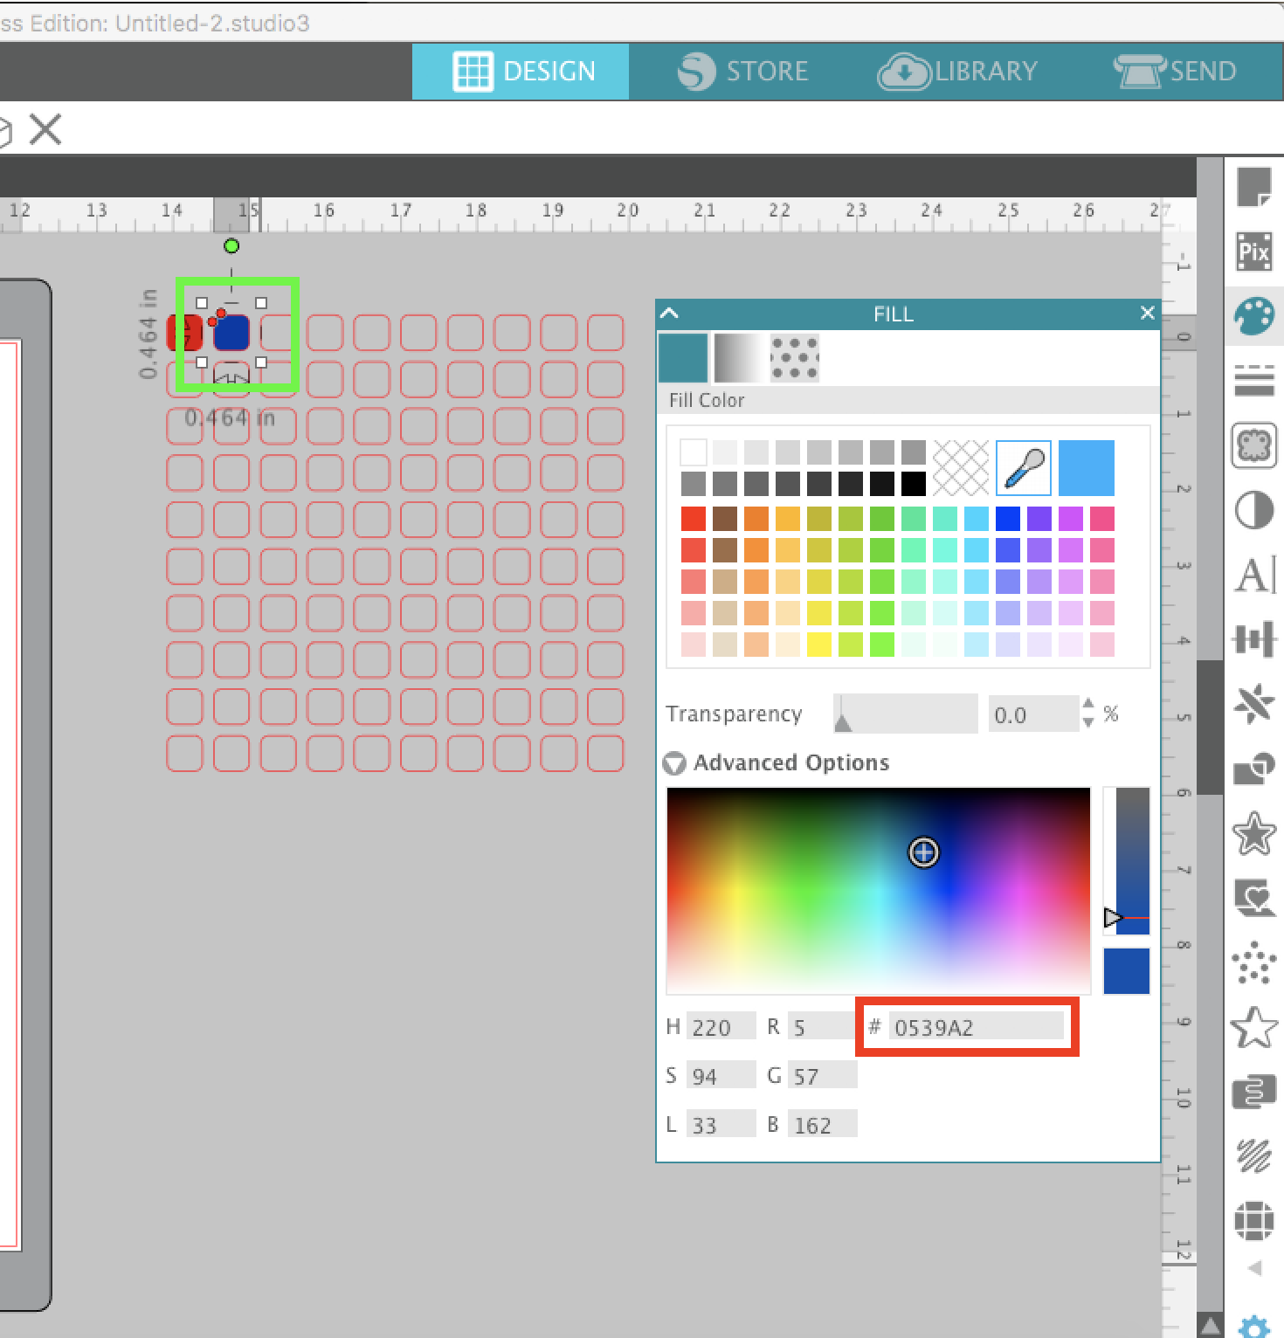Open the LIBRARY tab
This screenshot has height=1338, width=1284.
[x=957, y=71]
